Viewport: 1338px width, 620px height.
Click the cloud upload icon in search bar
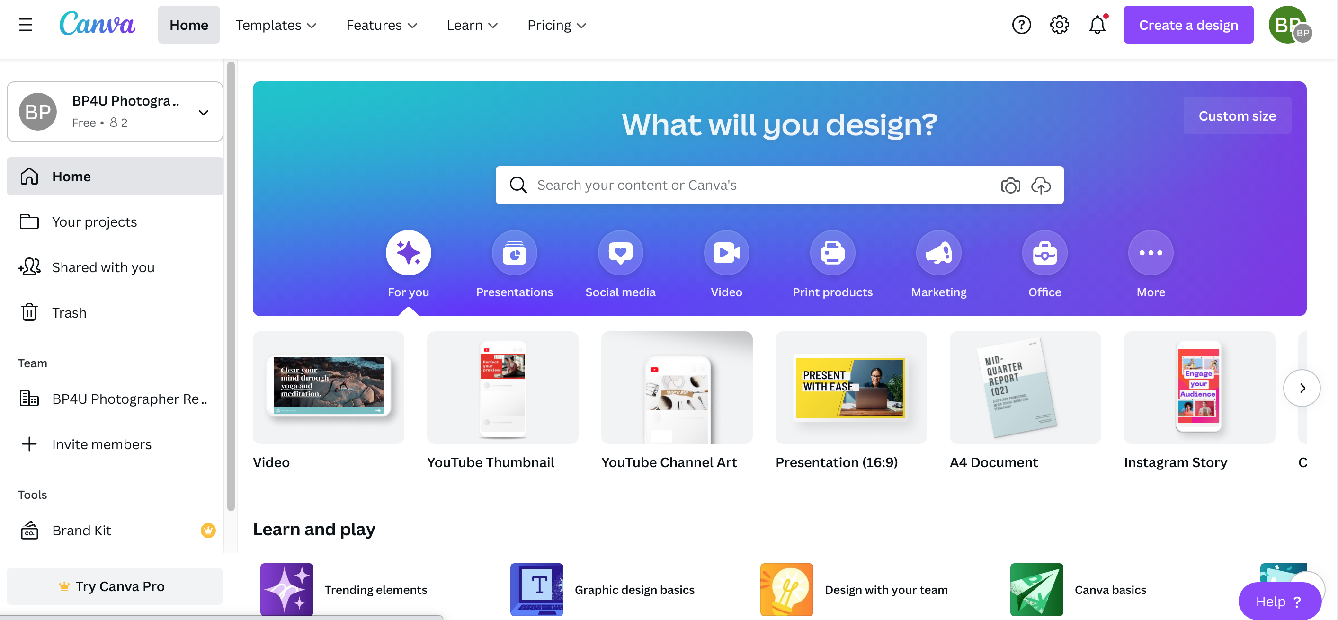tap(1040, 185)
